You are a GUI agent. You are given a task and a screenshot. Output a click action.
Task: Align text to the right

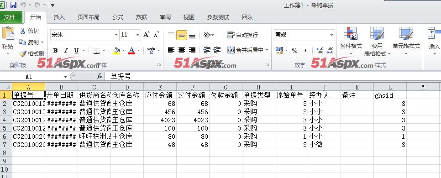click(x=192, y=50)
